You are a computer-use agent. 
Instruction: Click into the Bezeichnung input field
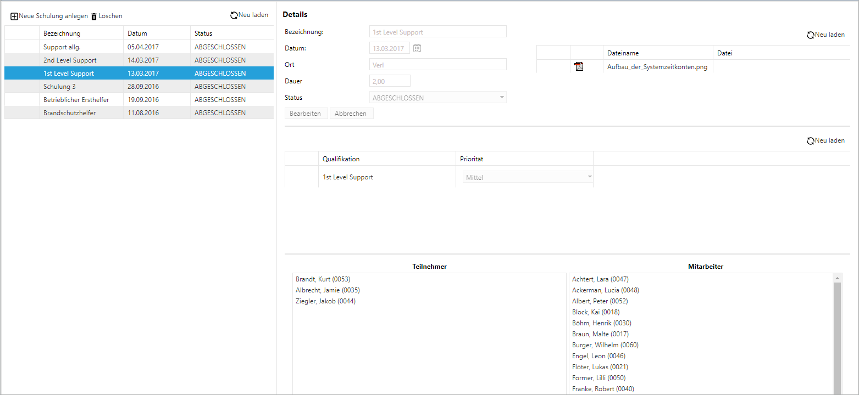tap(438, 32)
